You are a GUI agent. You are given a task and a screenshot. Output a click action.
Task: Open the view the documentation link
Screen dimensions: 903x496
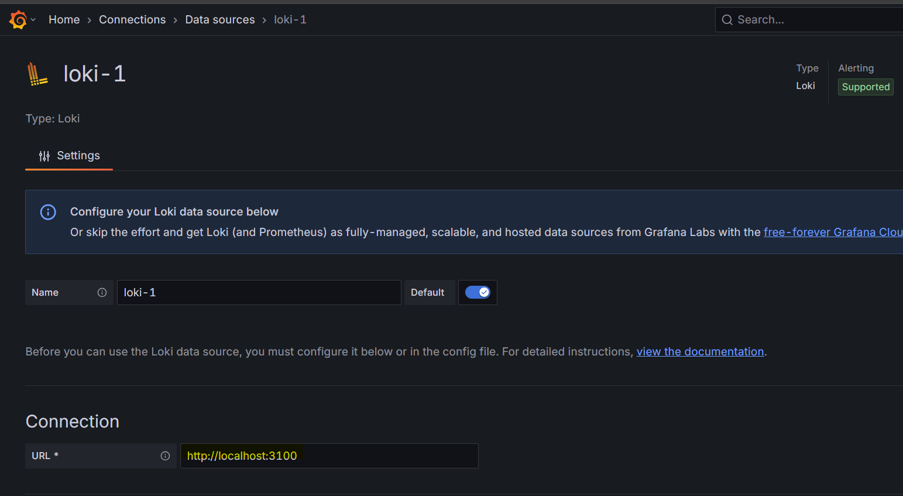pyautogui.click(x=701, y=352)
